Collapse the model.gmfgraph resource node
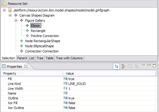Screen dimensions: 159x112 point(4,10)
